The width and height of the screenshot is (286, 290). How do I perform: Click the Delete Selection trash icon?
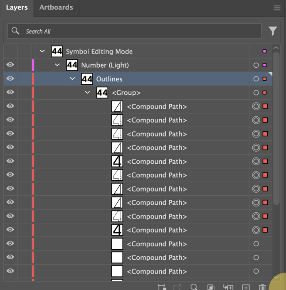[x=262, y=287]
